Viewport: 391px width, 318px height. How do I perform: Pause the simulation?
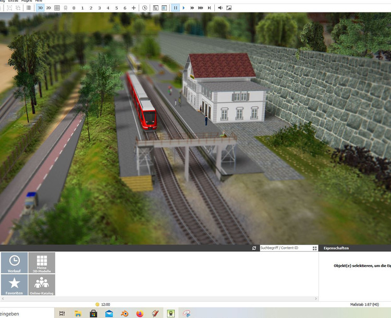click(175, 8)
